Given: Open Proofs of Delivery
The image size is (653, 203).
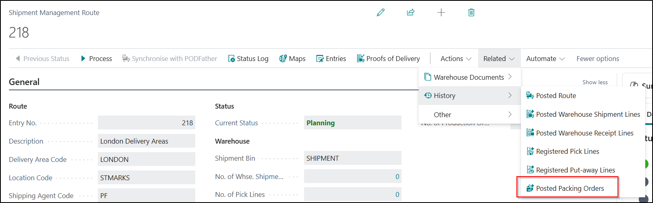Looking at the screenshot, I should pos(388,59).
